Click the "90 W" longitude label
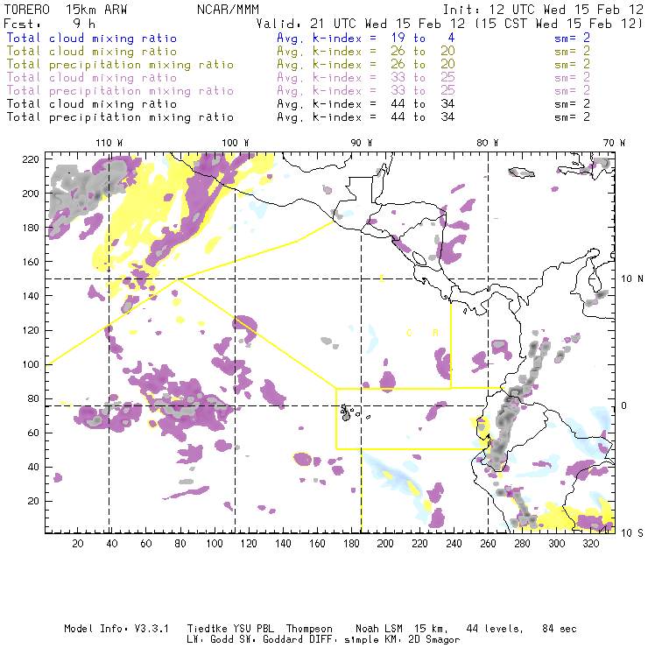648x648 pixels. [362, 143]
